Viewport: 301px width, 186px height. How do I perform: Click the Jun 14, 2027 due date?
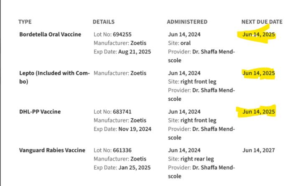259,150
